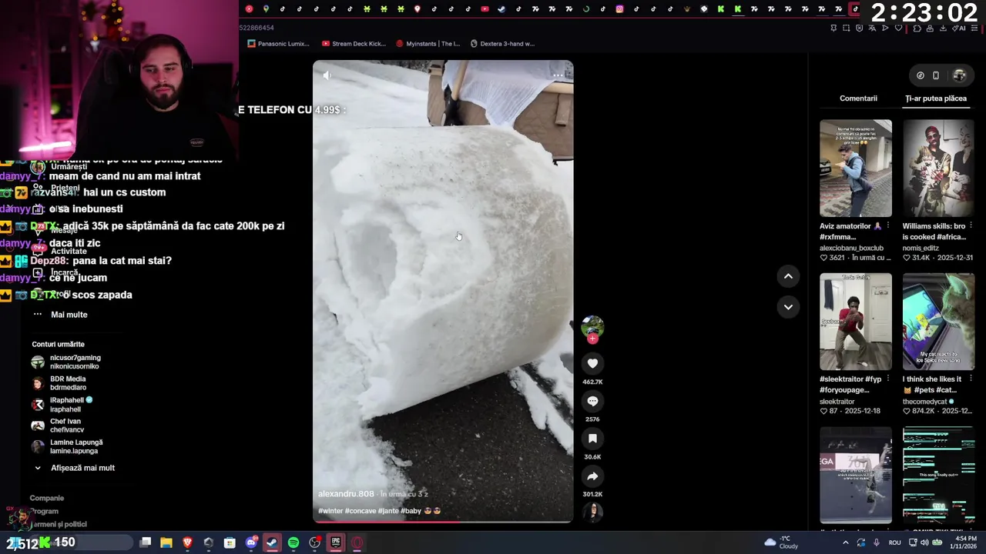Open Discord from the taskbar
The image size is (986, 554).
[x=251, y=542]
